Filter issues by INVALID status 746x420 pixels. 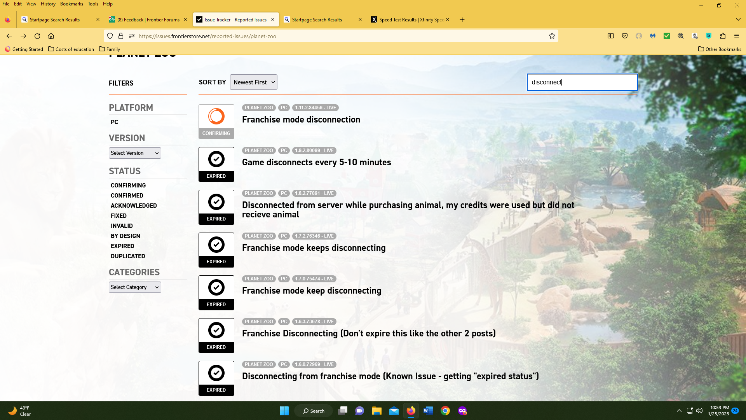[x=122, y=226]
